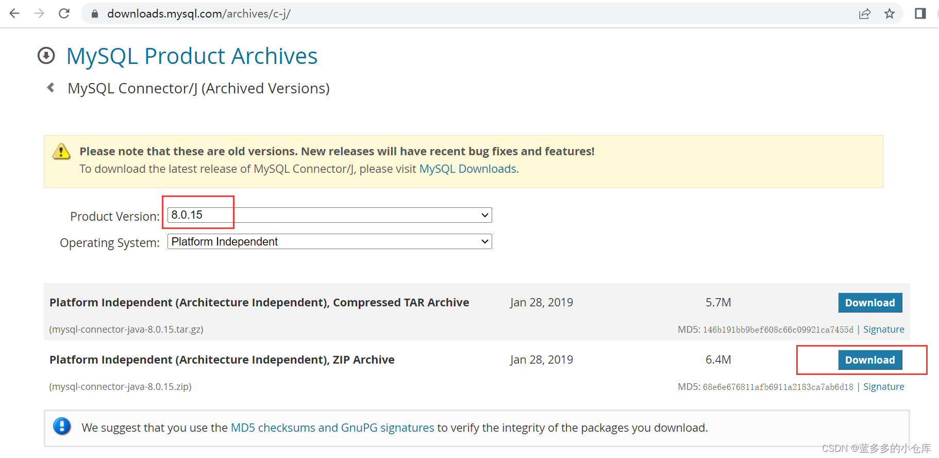Bookmark this page with the star icon
The height and width of the screenshot is (458, 939).
coord(890,14)
